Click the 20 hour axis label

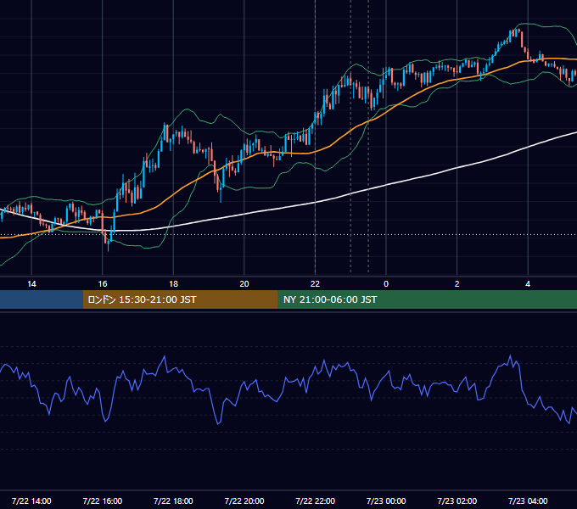244,284
